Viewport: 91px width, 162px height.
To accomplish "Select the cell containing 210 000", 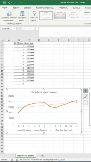I will (x=29, y=80).
